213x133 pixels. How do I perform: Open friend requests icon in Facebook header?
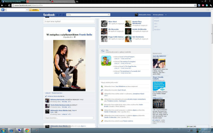[57, 15]
